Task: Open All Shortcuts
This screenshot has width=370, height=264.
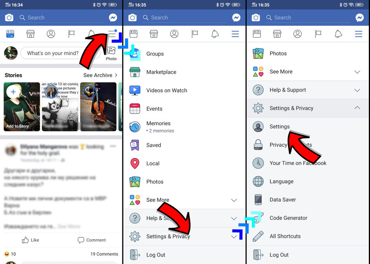Action: 308,236
